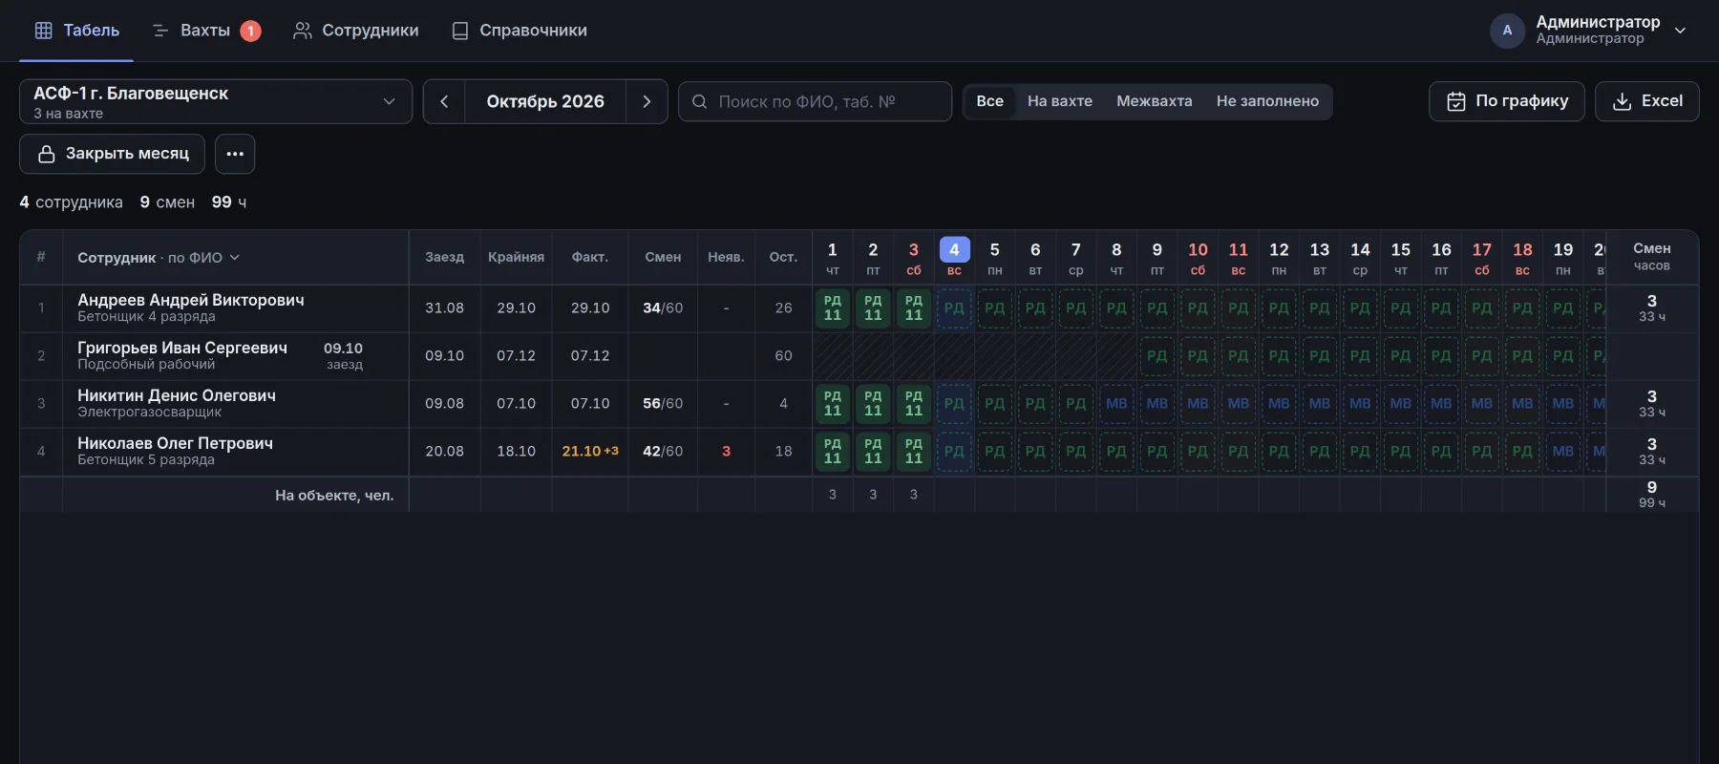Expand the АСФ-1 г. Благовещенск site dropdown
The width and height of the screenshot is (1719, 764).
click(x=216, y=101)
